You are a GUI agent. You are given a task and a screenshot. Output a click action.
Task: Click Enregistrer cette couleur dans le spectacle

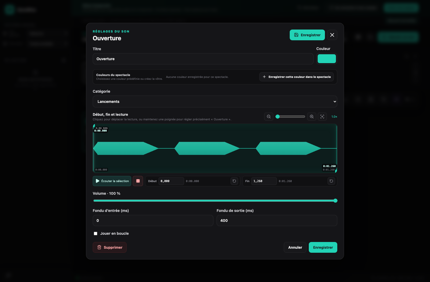(296, 77)
